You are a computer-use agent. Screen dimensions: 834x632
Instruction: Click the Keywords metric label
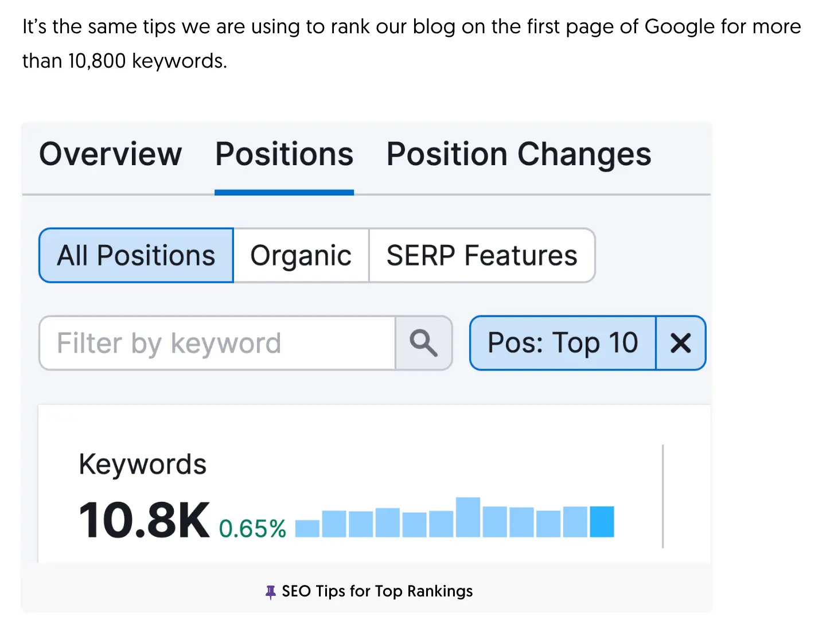(x=142, y=464)
